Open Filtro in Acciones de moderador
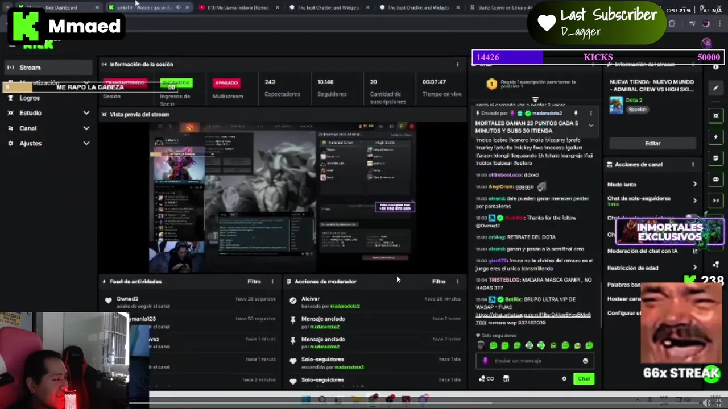 point(439,282)
